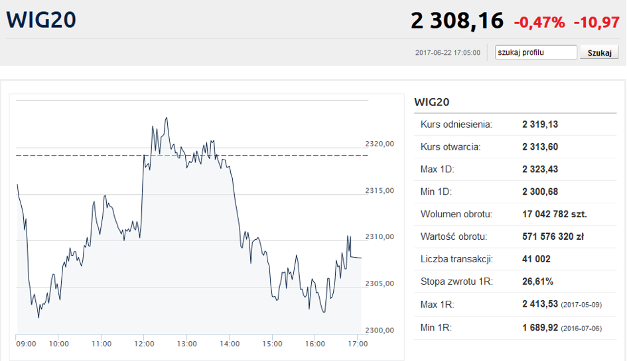Click the current index value 2 308,16
Screen dimensions: 627x361
coord(457,21)
